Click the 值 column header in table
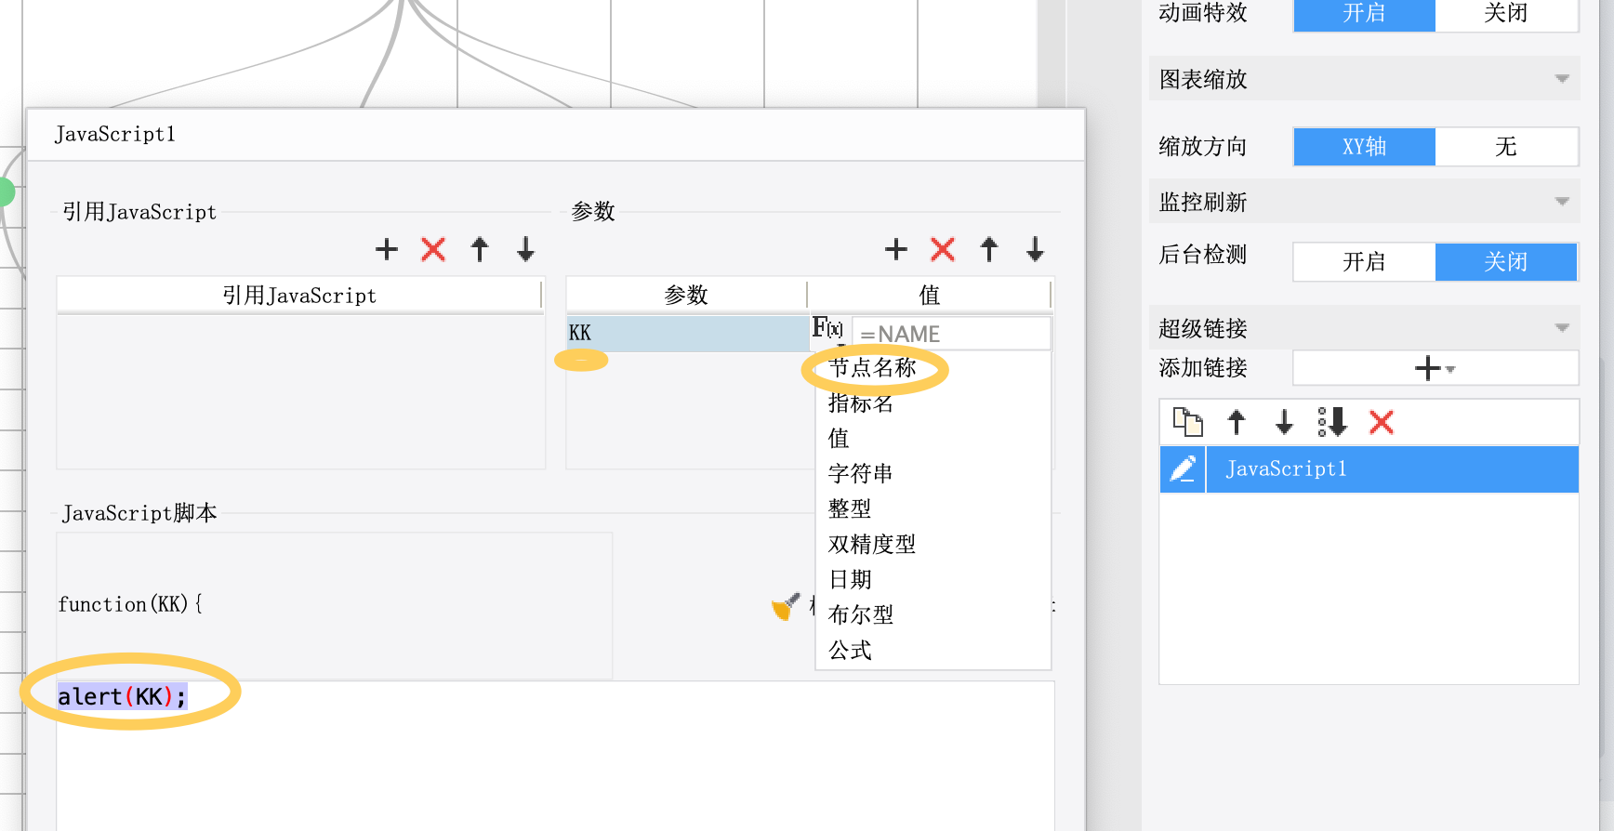This screenshot has width=1614, height=831. point(930,296)
